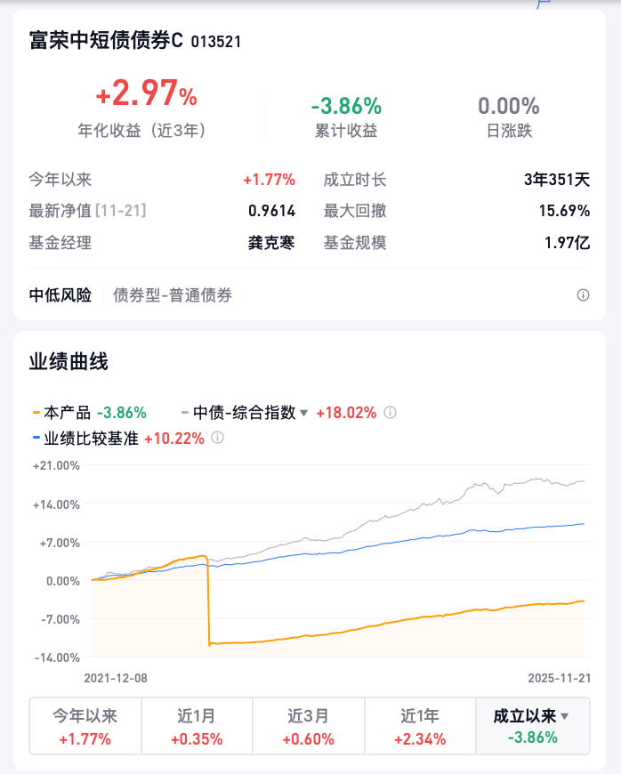This screenshot has width=621, height=774.
Task: Click the info icon in 中低风险 row
Action: coord(583,295)
